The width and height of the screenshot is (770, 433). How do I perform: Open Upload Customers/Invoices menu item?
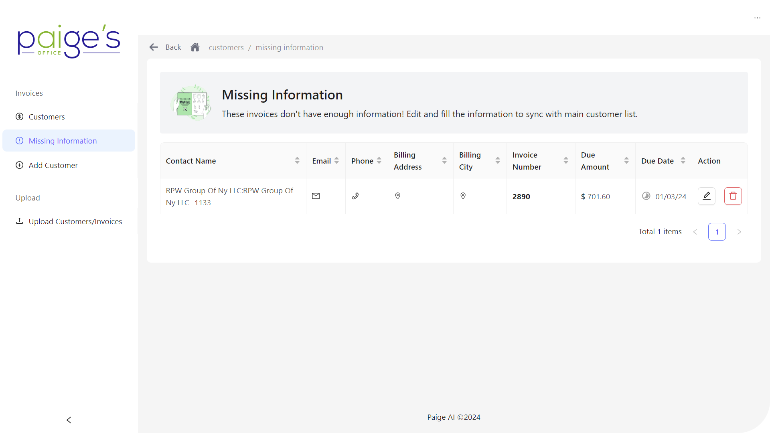pyautogui.click(x=75, y=221)
